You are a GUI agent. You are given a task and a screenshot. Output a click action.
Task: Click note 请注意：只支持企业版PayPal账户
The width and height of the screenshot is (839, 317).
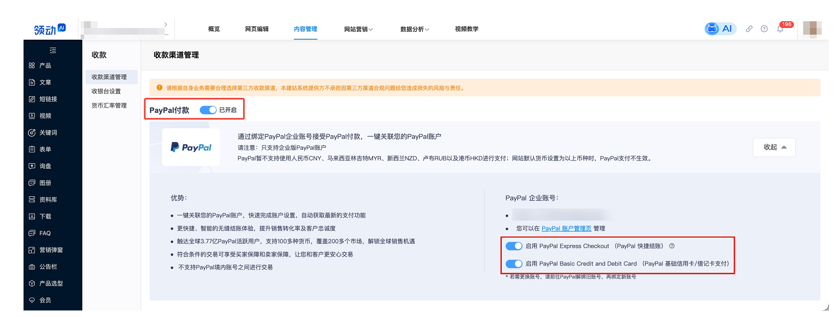(282, 148)
